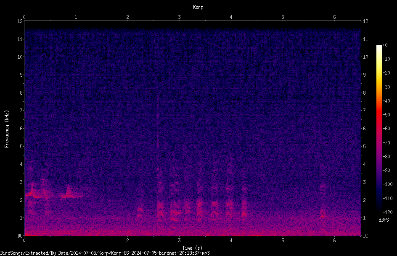The height and width of the screenshot is (256, 397).
Task: Click the "-80" color scale label
Action: (386, 157)
